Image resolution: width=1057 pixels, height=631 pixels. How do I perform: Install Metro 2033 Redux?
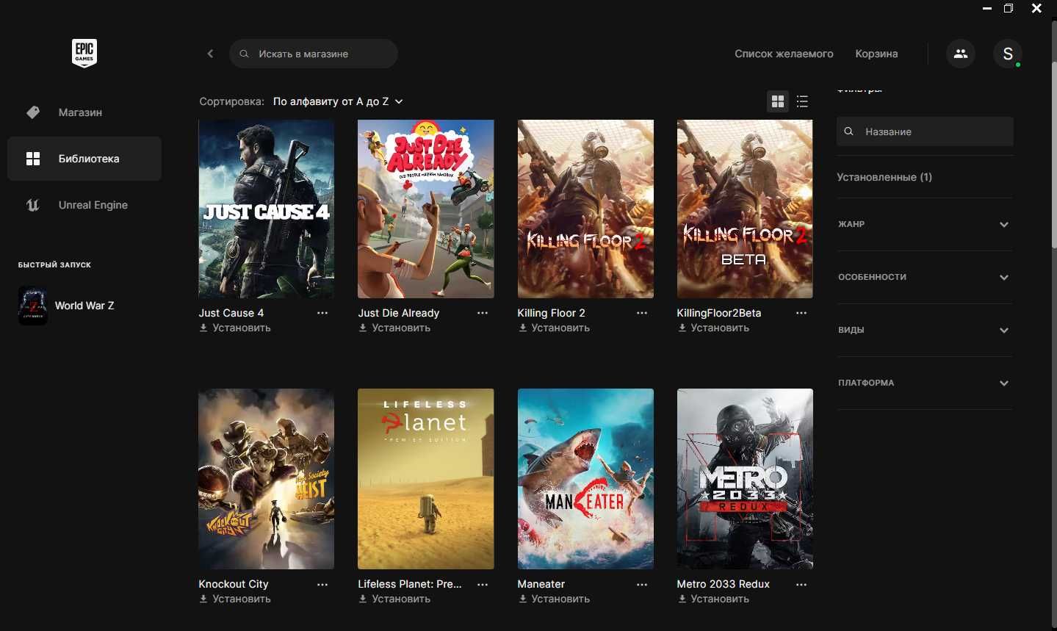point(713,599)
